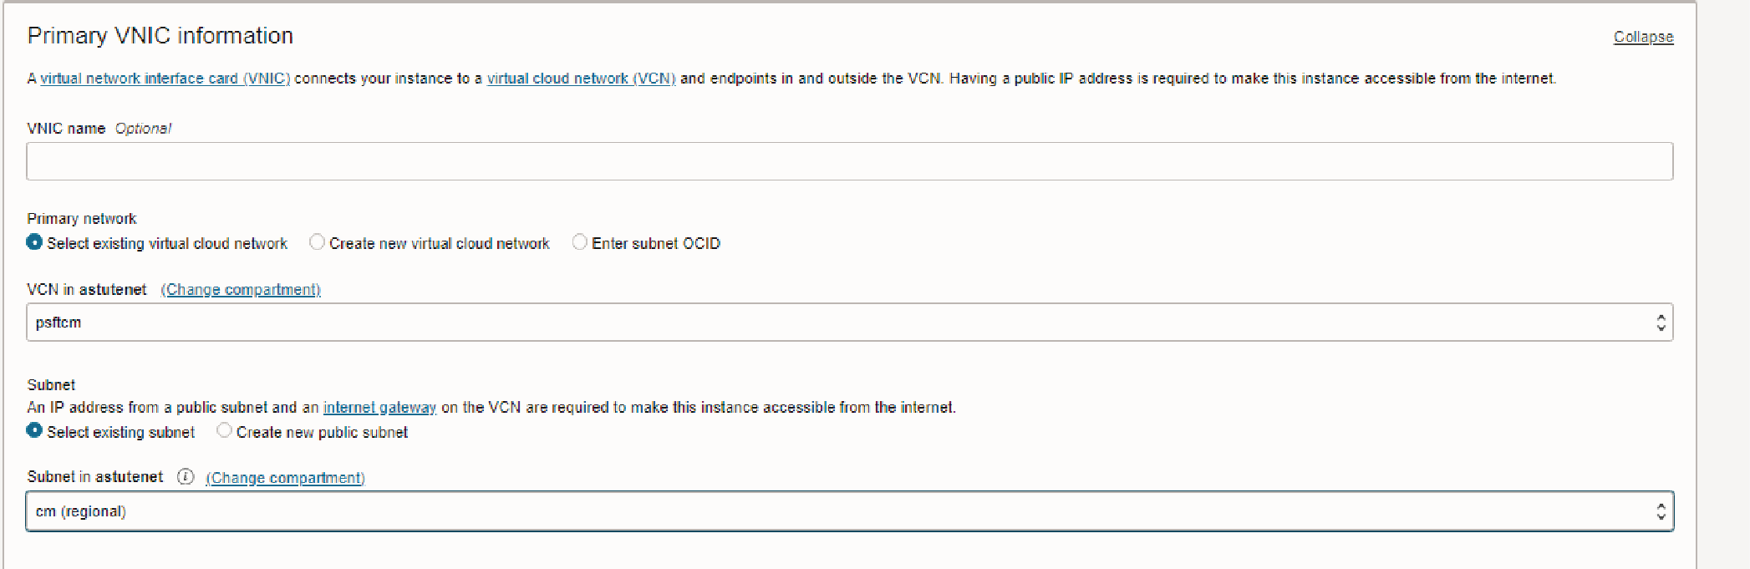Choose a different VCN from the psftcm list
The width and height of the screenshot is (1750, 569).
836,322
